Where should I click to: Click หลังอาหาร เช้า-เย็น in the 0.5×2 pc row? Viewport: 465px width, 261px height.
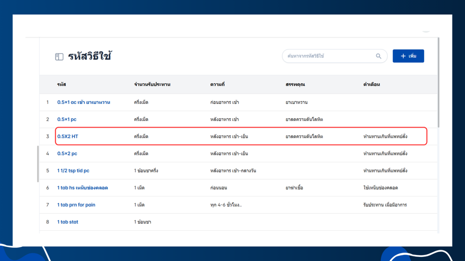click(229, 153)
